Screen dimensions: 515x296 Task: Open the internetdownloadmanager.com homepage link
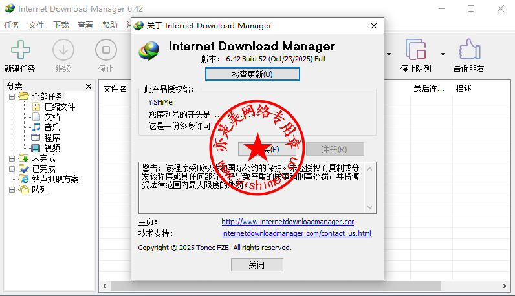point(287,222)
